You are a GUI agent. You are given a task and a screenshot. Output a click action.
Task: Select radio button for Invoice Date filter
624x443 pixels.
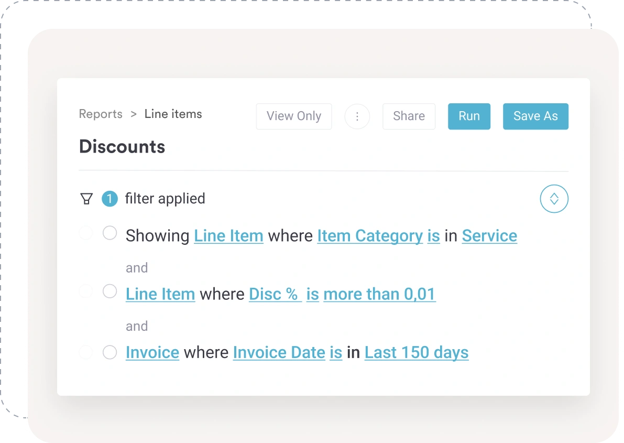pyautogui.click(x=110, y=352)
